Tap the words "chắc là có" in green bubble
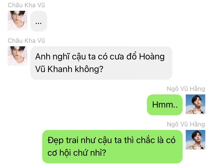 [156, 140]
